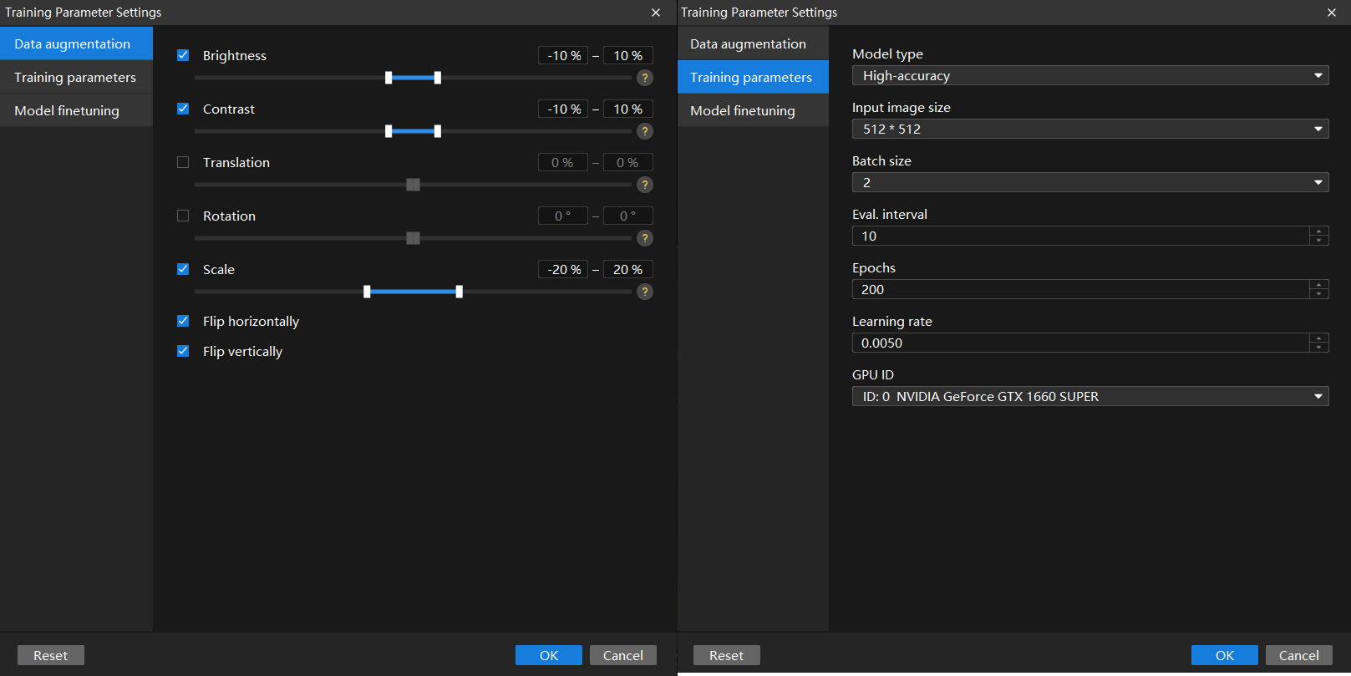Decrease Epochs with down arrow
Viewport: 1351px width, 676px height.
[x=1319, y=294]
